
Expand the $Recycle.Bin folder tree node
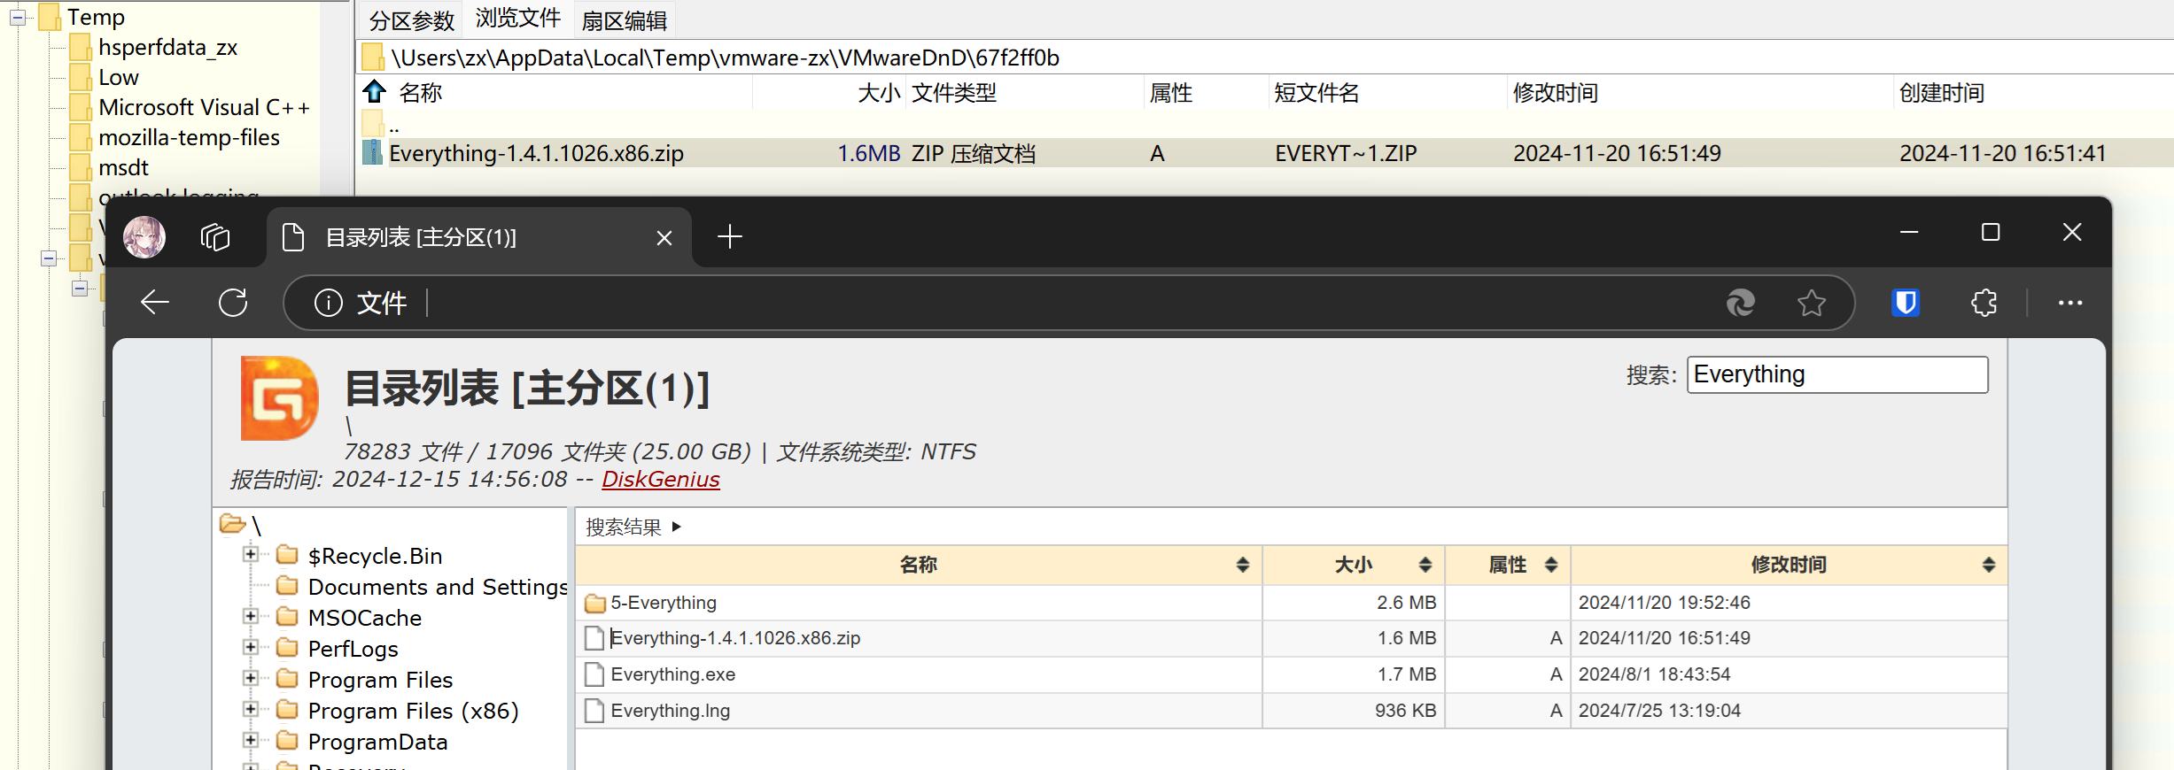[251, 555]
